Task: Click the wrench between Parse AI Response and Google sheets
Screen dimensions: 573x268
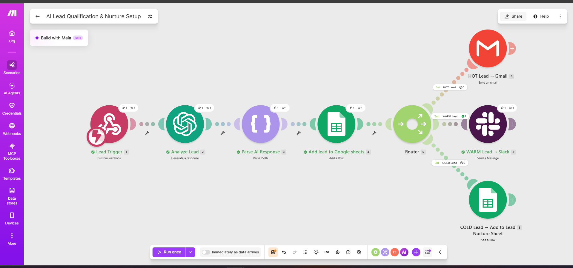Action: [x=299, y=133]
